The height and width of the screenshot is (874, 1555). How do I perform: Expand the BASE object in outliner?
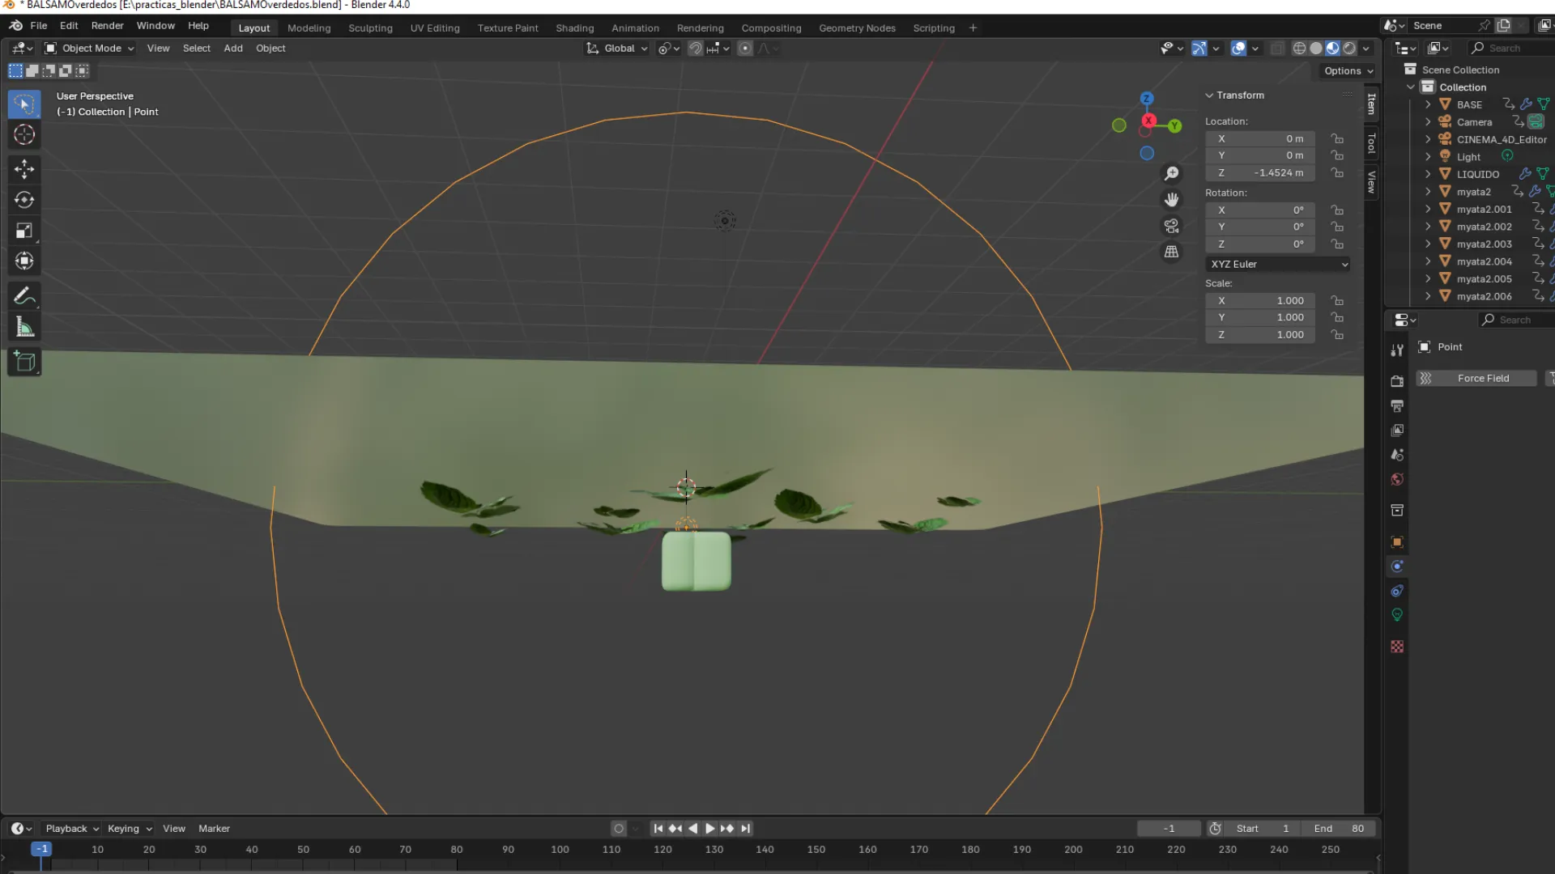pos(1428,105)
